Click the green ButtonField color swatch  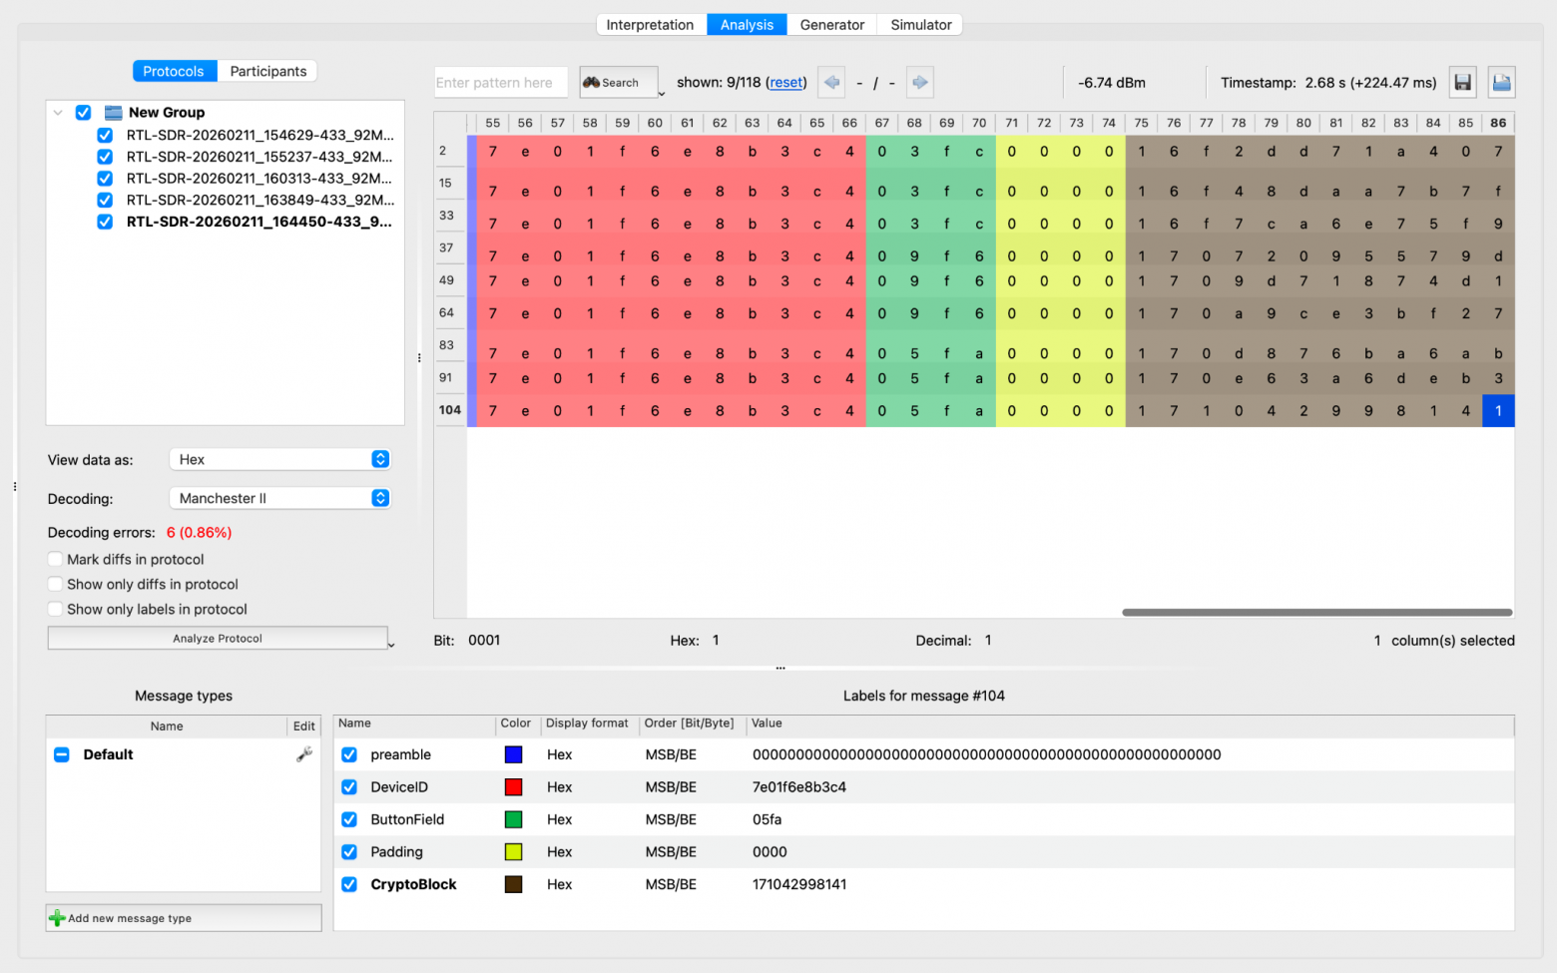pyautogui.click(x=513, y=819)
